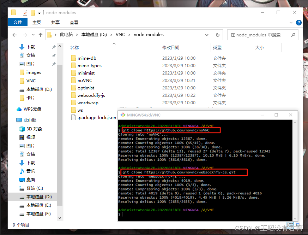
Task: Click 此电脑 in the address bar
Action: [x=66, y=35]
